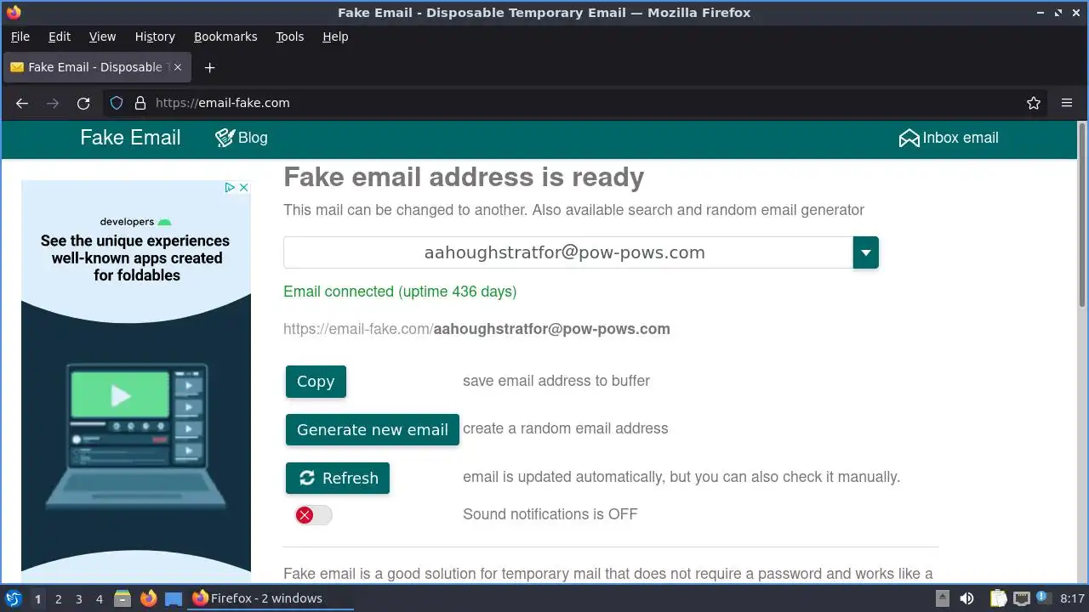Bookmark this page using the star icon
The image size is (1089, 612).
(x=1034, y=103)
